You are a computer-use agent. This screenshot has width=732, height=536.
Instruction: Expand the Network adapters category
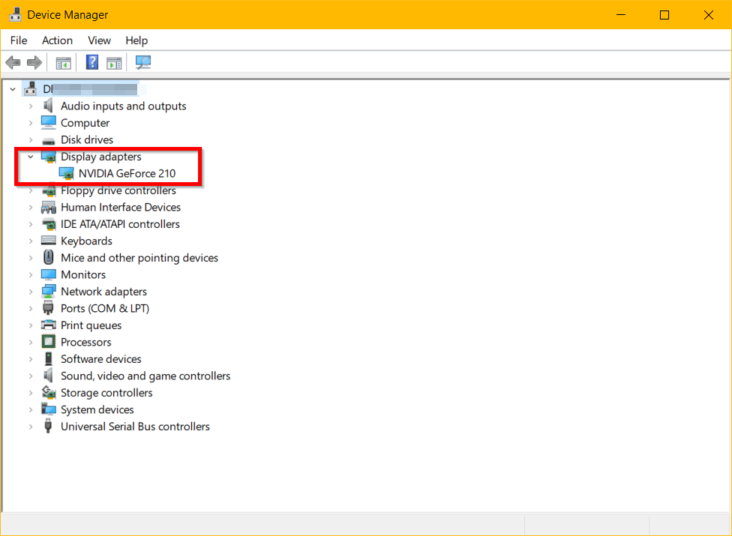(x=31, y=291)
